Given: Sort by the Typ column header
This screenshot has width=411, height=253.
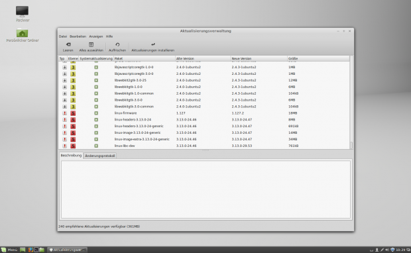Looking at the screenshot, I should [63, 59].
